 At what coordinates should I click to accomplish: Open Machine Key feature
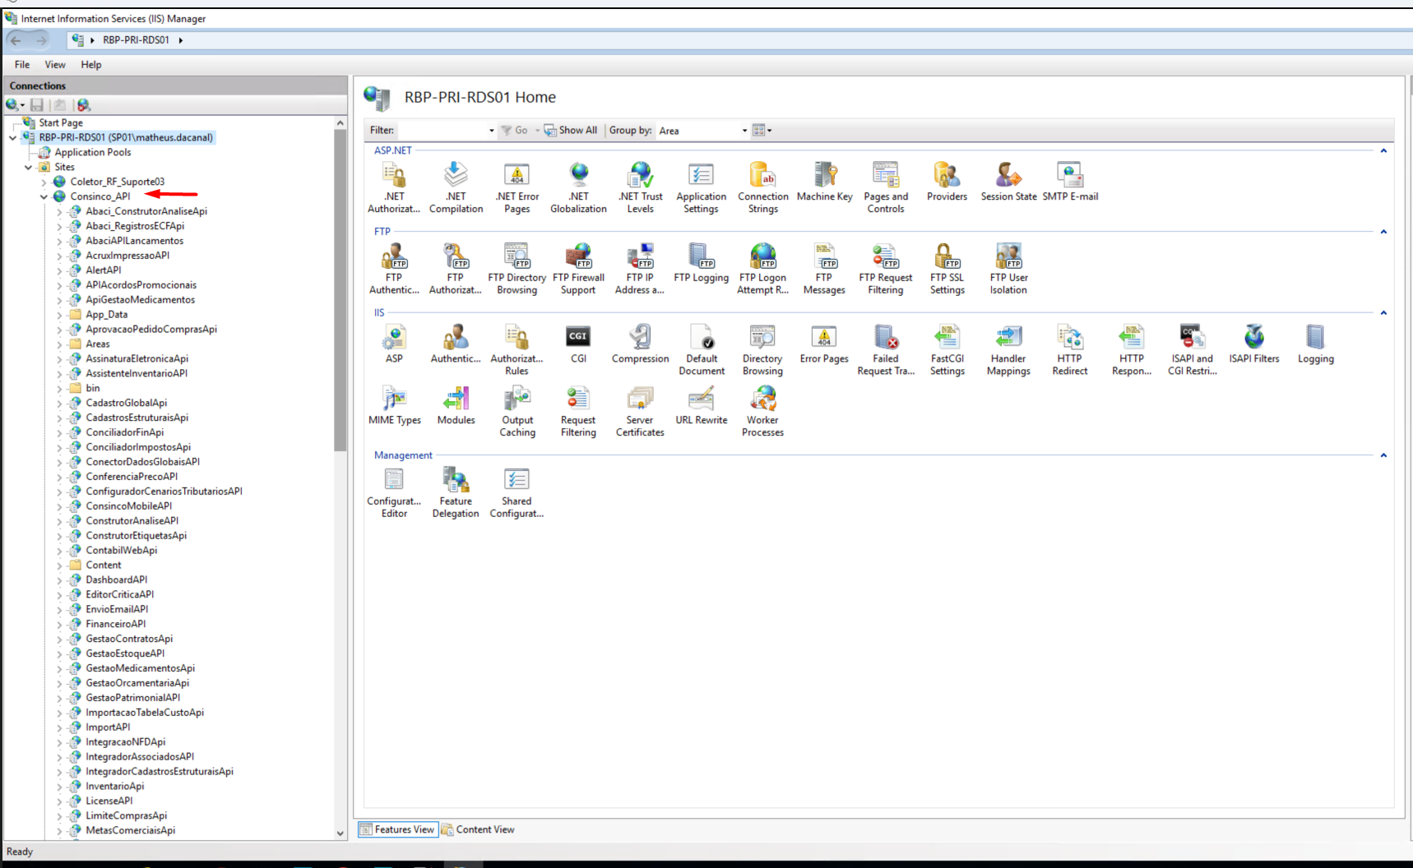point(825,182)
